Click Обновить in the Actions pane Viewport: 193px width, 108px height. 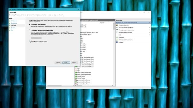[121, 37]
